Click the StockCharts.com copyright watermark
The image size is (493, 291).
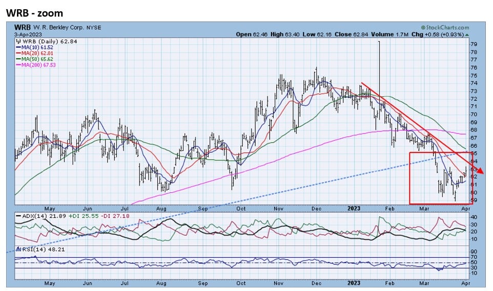(444, 27)
